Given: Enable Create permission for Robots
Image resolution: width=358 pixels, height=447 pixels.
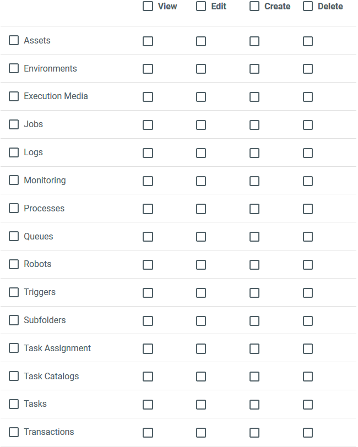Looking at the screenshot, I should pos(254,265).
